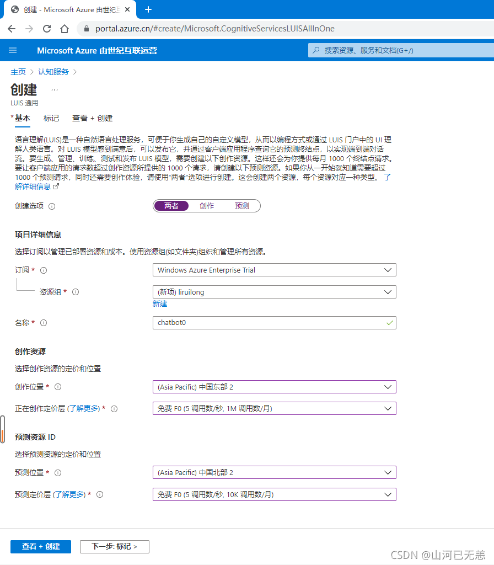Screen dimensions: 494x565
Task: Open the Azure portal hamburger menu
Action: (13, 50)
